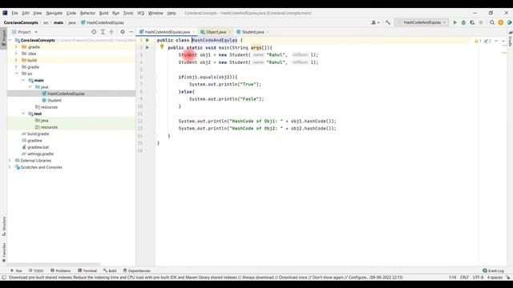Collapse the CoreJavaConcepts root node
The width and height of the screenshot is (513, 288).
tap(10, 40)
